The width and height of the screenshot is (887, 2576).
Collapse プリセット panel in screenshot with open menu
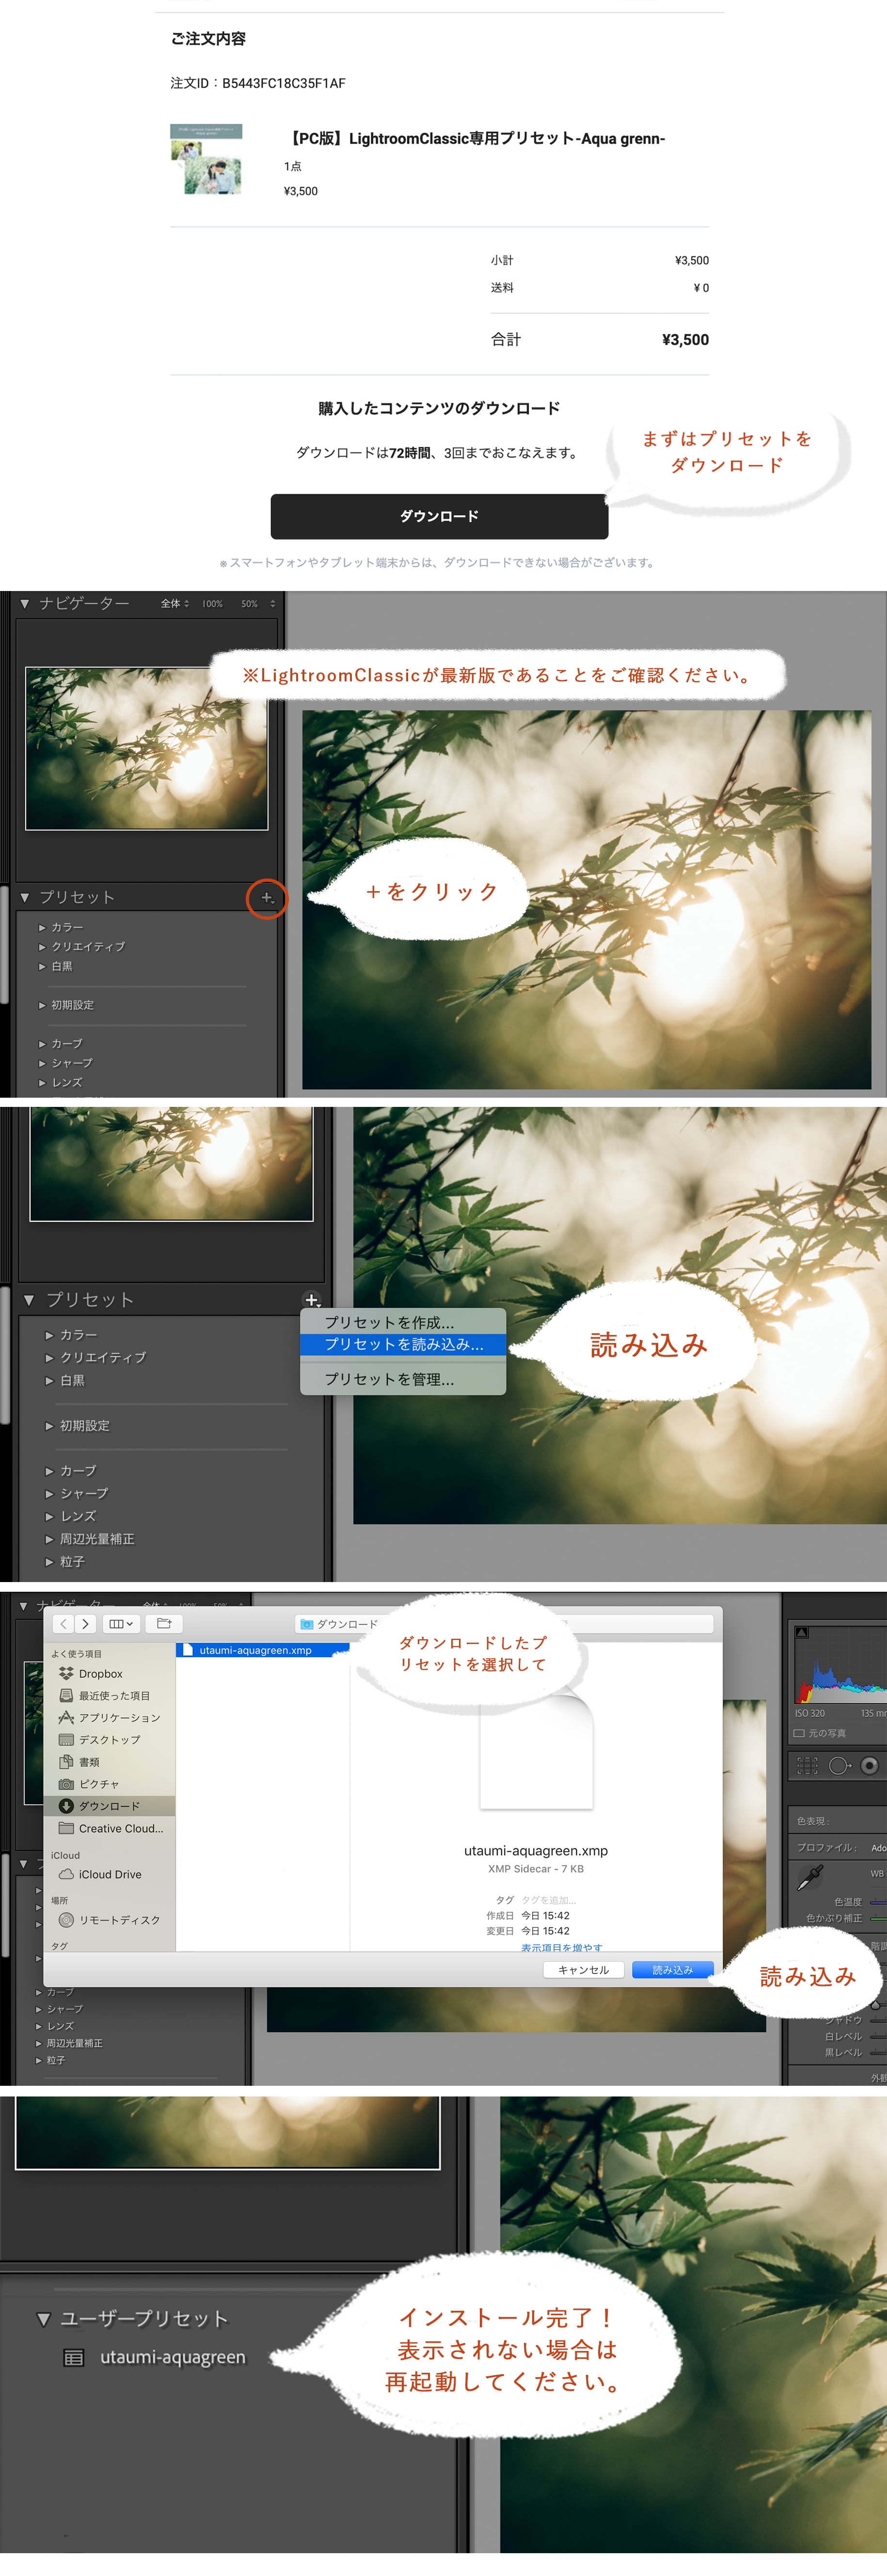tap(29, 1300)
